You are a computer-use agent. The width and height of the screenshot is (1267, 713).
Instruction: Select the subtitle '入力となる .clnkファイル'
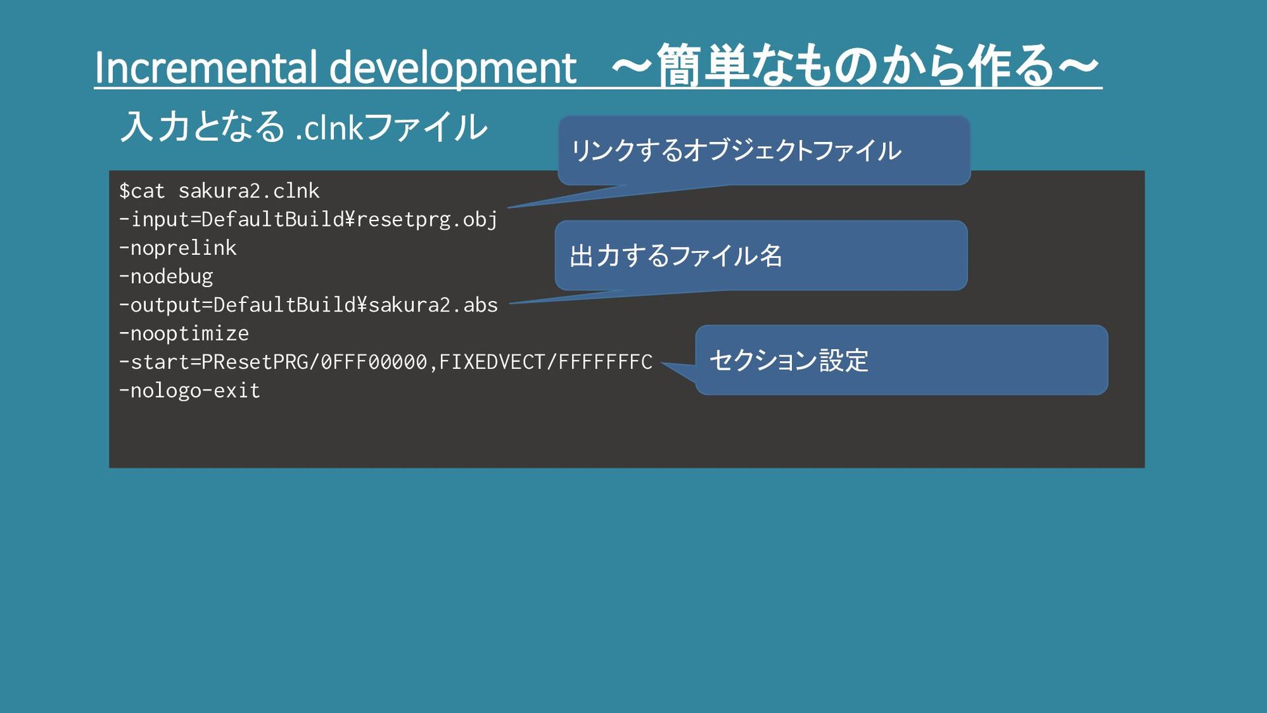pos(304,127)
